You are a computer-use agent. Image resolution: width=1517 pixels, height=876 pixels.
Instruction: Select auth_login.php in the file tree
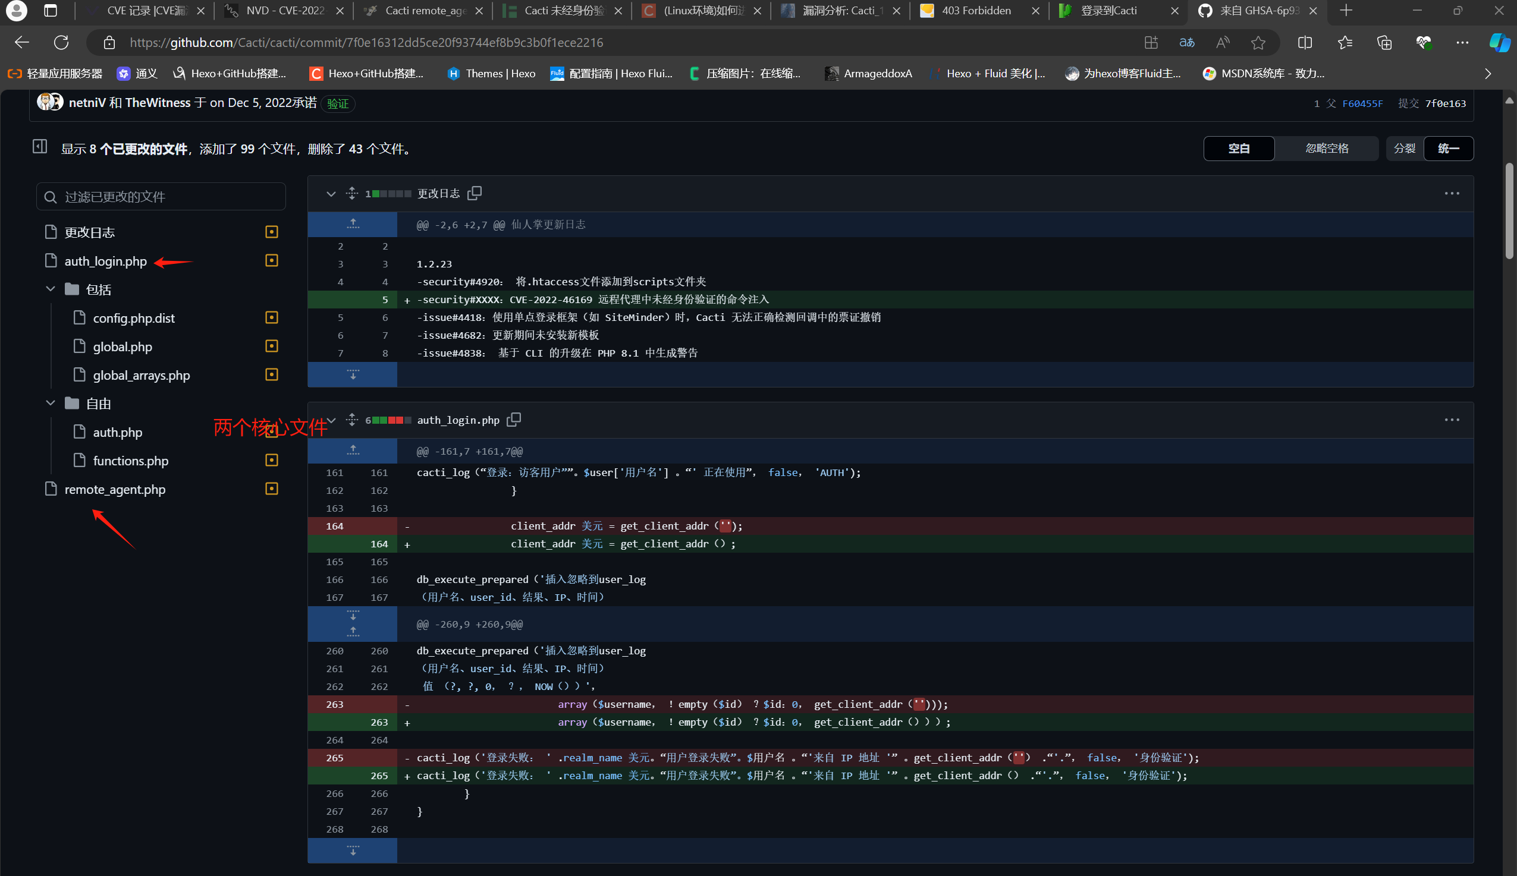point(105,261)
